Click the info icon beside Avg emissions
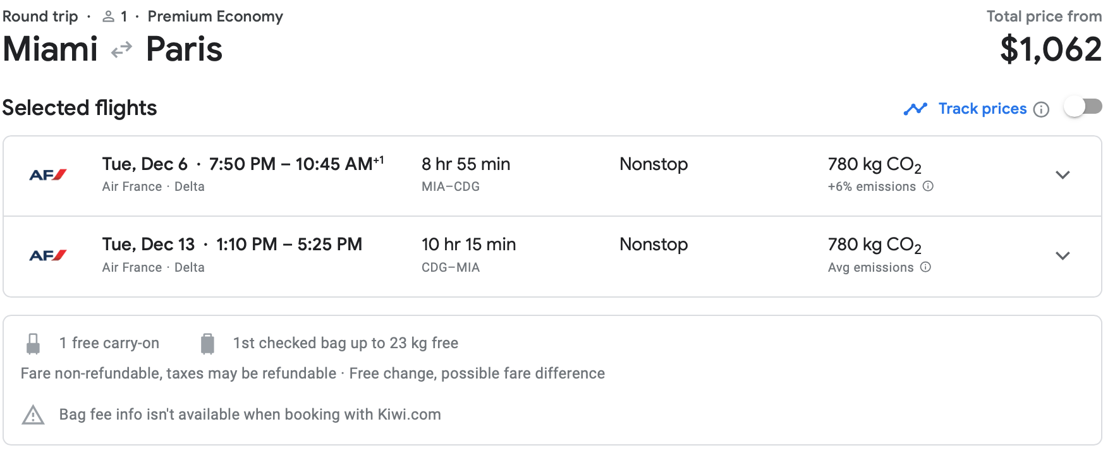Screen dimensions: 1115x455 point(925,267)
